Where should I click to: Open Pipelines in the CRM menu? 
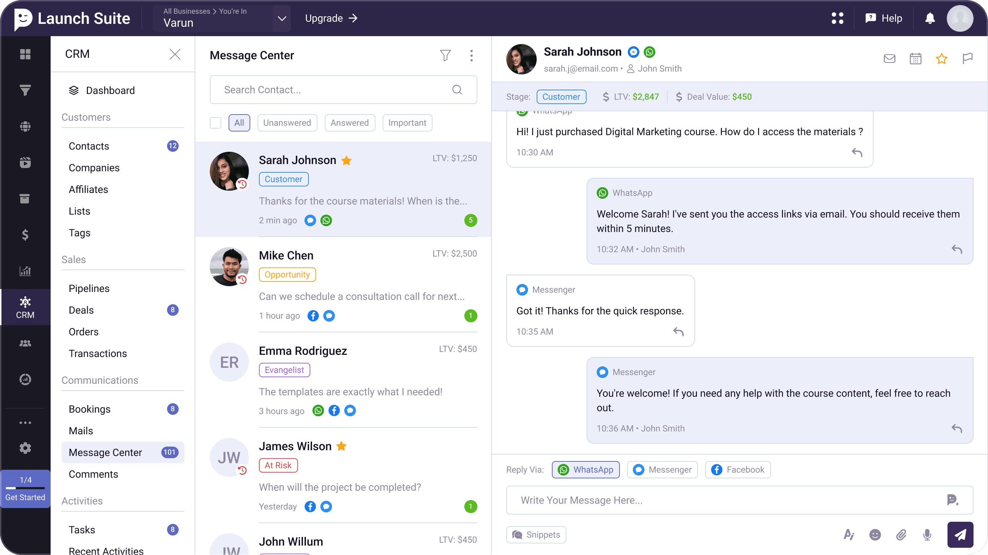[x=89, y=288]
